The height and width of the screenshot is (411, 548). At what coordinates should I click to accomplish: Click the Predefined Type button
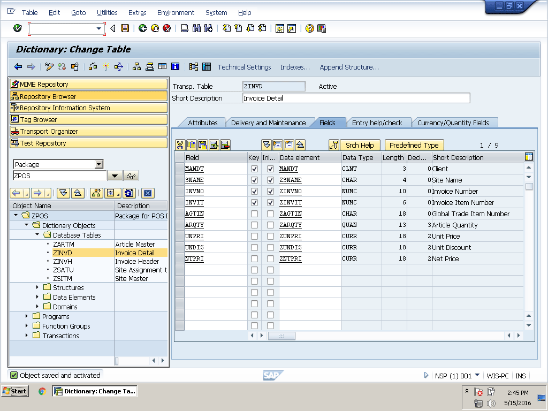(x=414, y=145)
